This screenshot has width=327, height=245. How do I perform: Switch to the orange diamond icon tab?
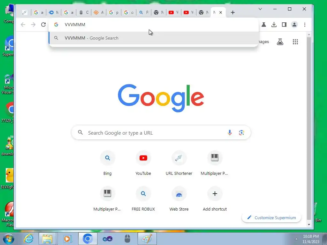(99, 12)
